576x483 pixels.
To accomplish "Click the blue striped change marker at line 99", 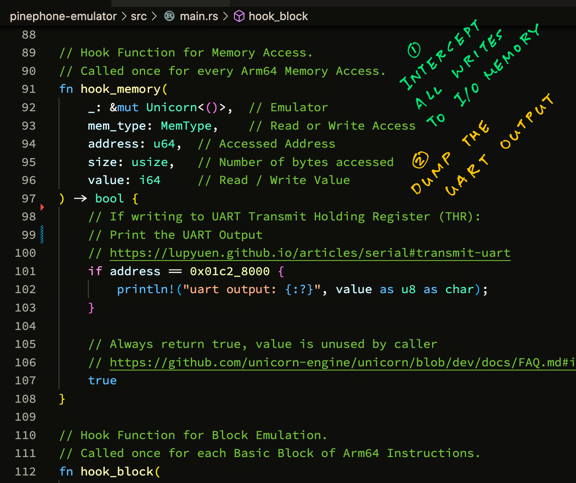I will 42,234.
